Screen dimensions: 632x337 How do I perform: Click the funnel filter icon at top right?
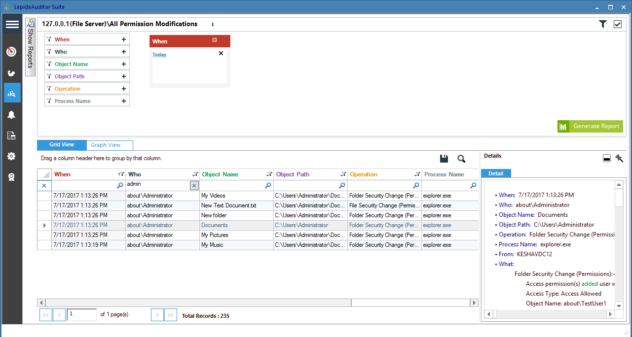(x=603, y=24)
